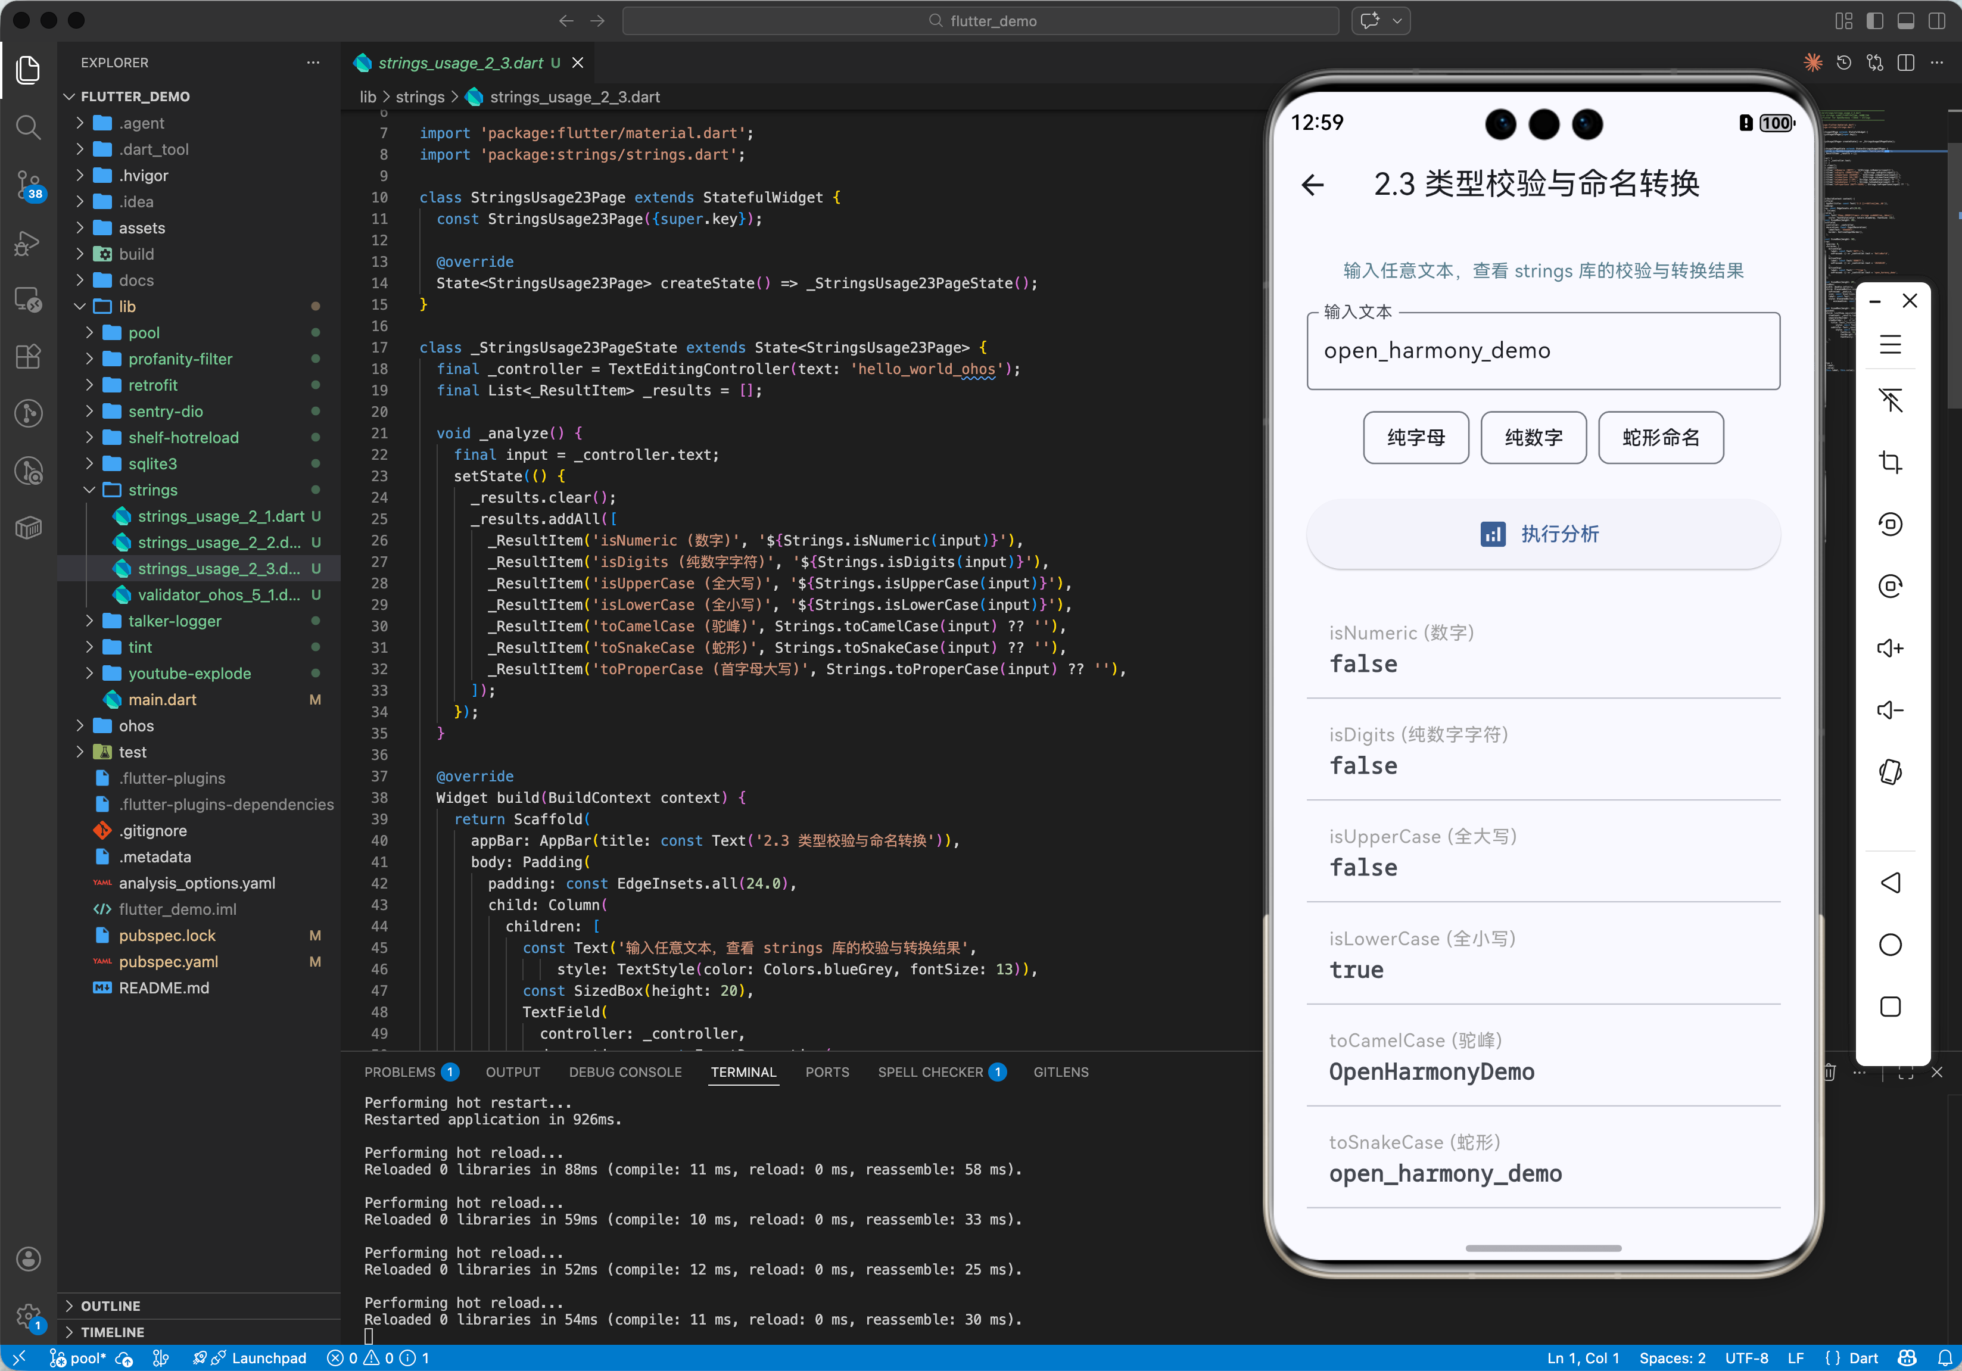Expand the OUTLINE section
1962x1371 pixels.
(x=110, y=1305)
